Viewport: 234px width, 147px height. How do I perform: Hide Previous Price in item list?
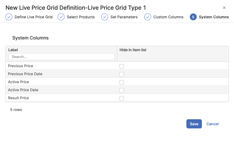[x=122, y=66]
